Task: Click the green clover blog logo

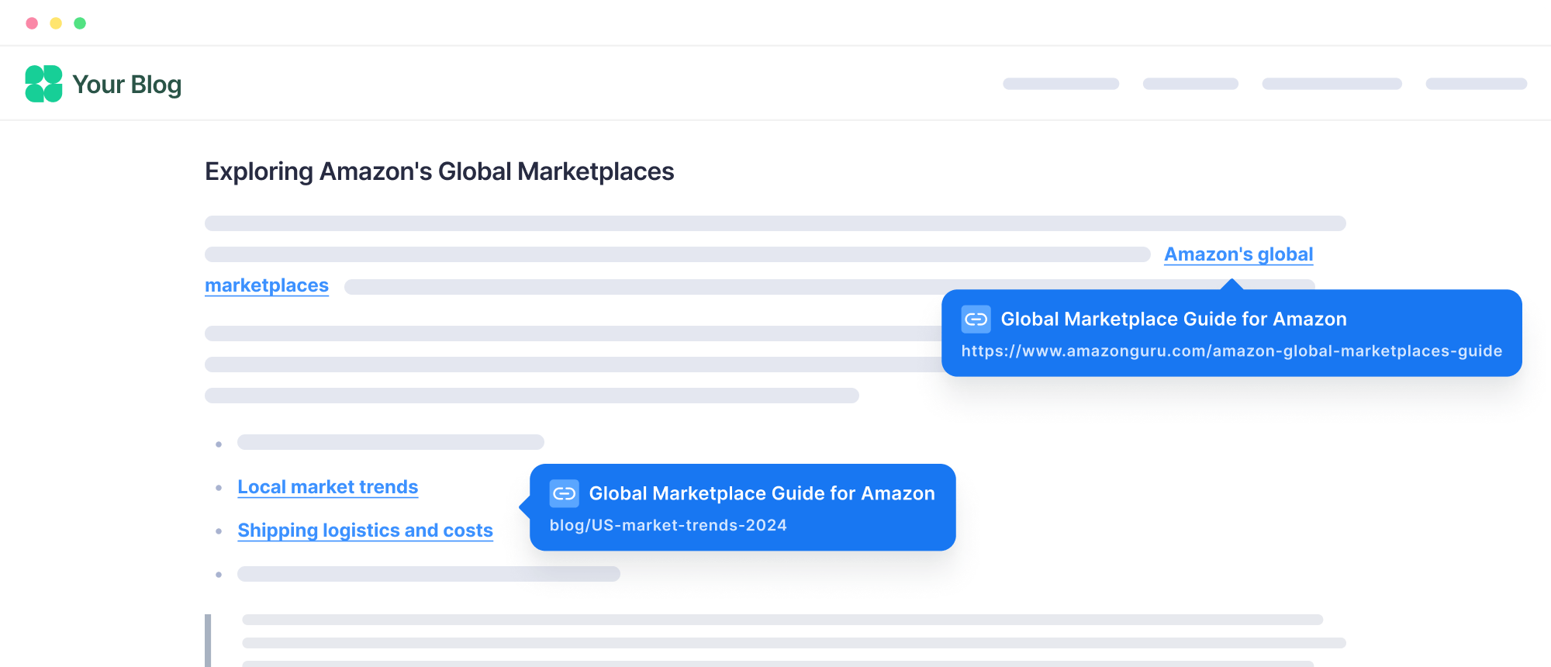Action: [43, 84]
